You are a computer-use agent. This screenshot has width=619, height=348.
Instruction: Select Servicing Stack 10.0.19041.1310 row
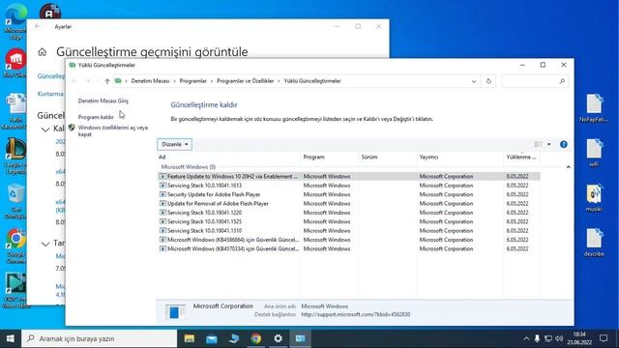348,231
